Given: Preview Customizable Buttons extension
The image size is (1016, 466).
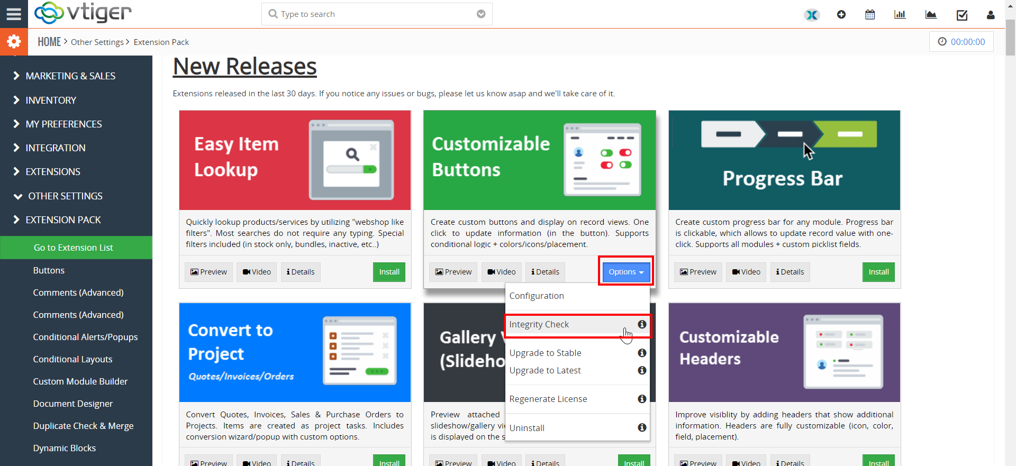Looking at the screenshot, I should click(453, 272).
